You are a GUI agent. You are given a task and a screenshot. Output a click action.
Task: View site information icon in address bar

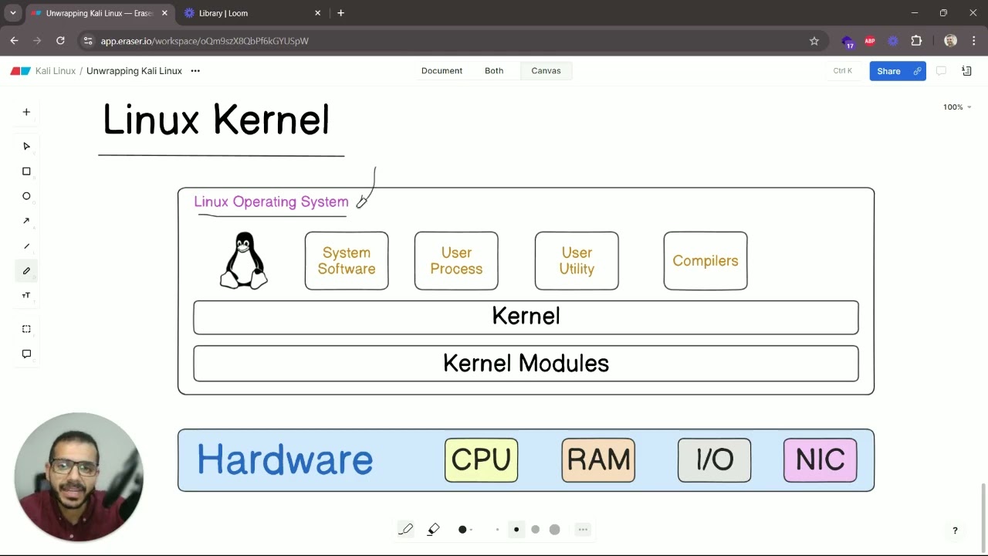click(88, 41)
